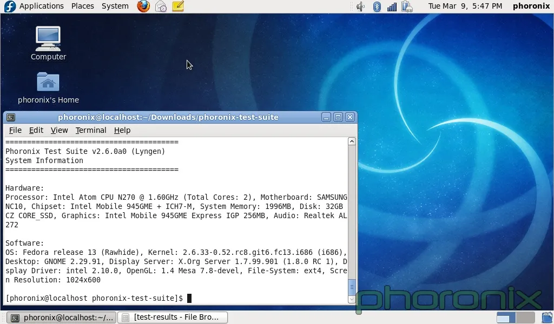Screen dimensions: 554x324
Task: Click the Fedora logo icon
Action: [x=10, y=6]
